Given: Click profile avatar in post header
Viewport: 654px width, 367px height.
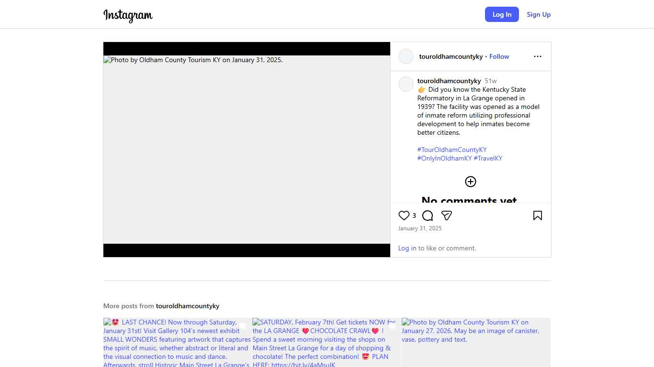Looking at the screenshot, I should tap(406, 56).
